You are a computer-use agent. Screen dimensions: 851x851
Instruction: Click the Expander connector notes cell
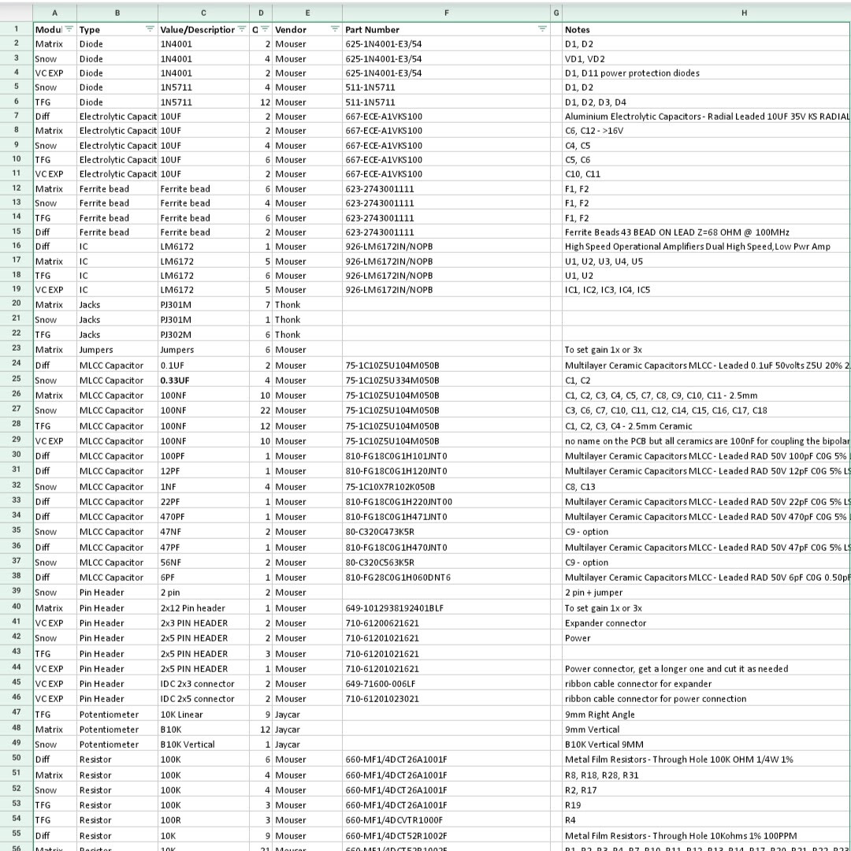coord(706,623)
